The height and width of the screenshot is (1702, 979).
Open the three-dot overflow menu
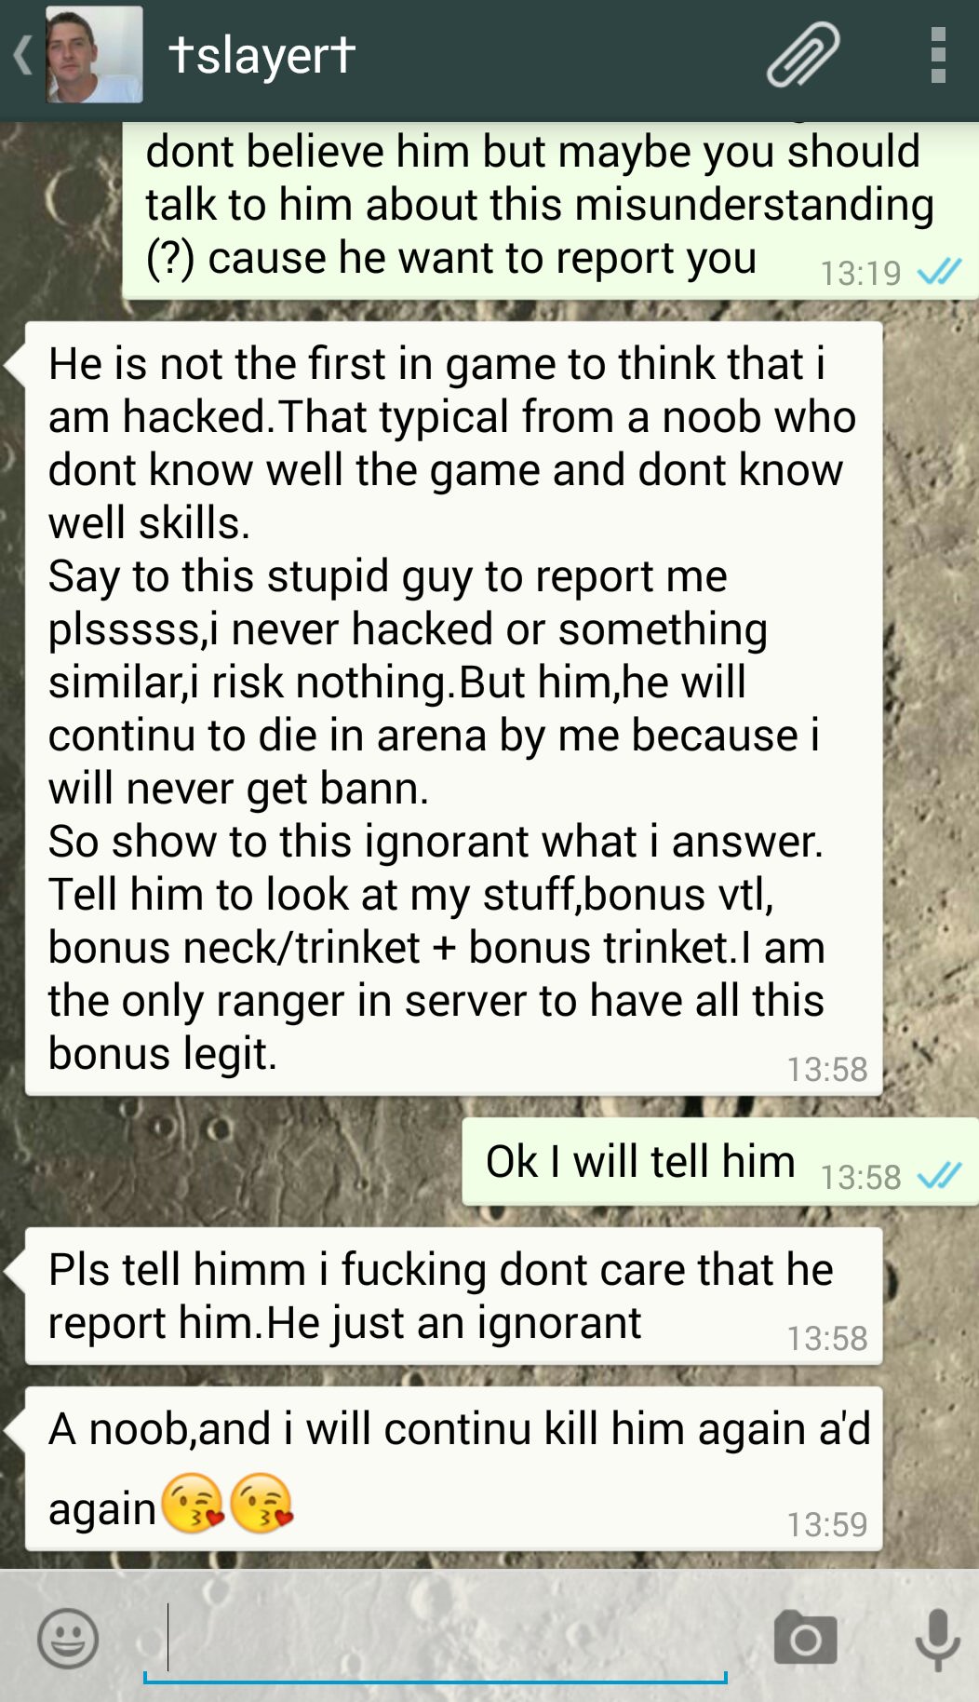click(938, 55)
